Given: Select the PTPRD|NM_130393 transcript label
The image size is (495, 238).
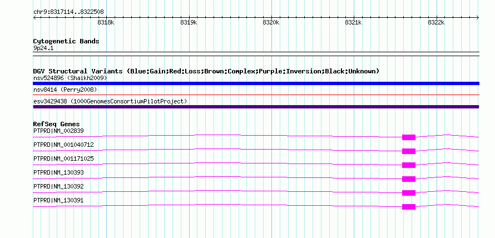Looking at the screenshot, I should (x=58, y=172).
